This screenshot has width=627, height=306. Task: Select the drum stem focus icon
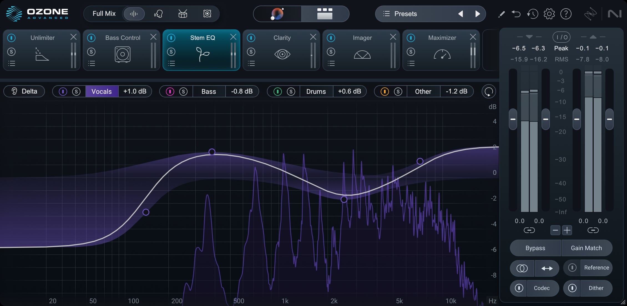(183, 14)
